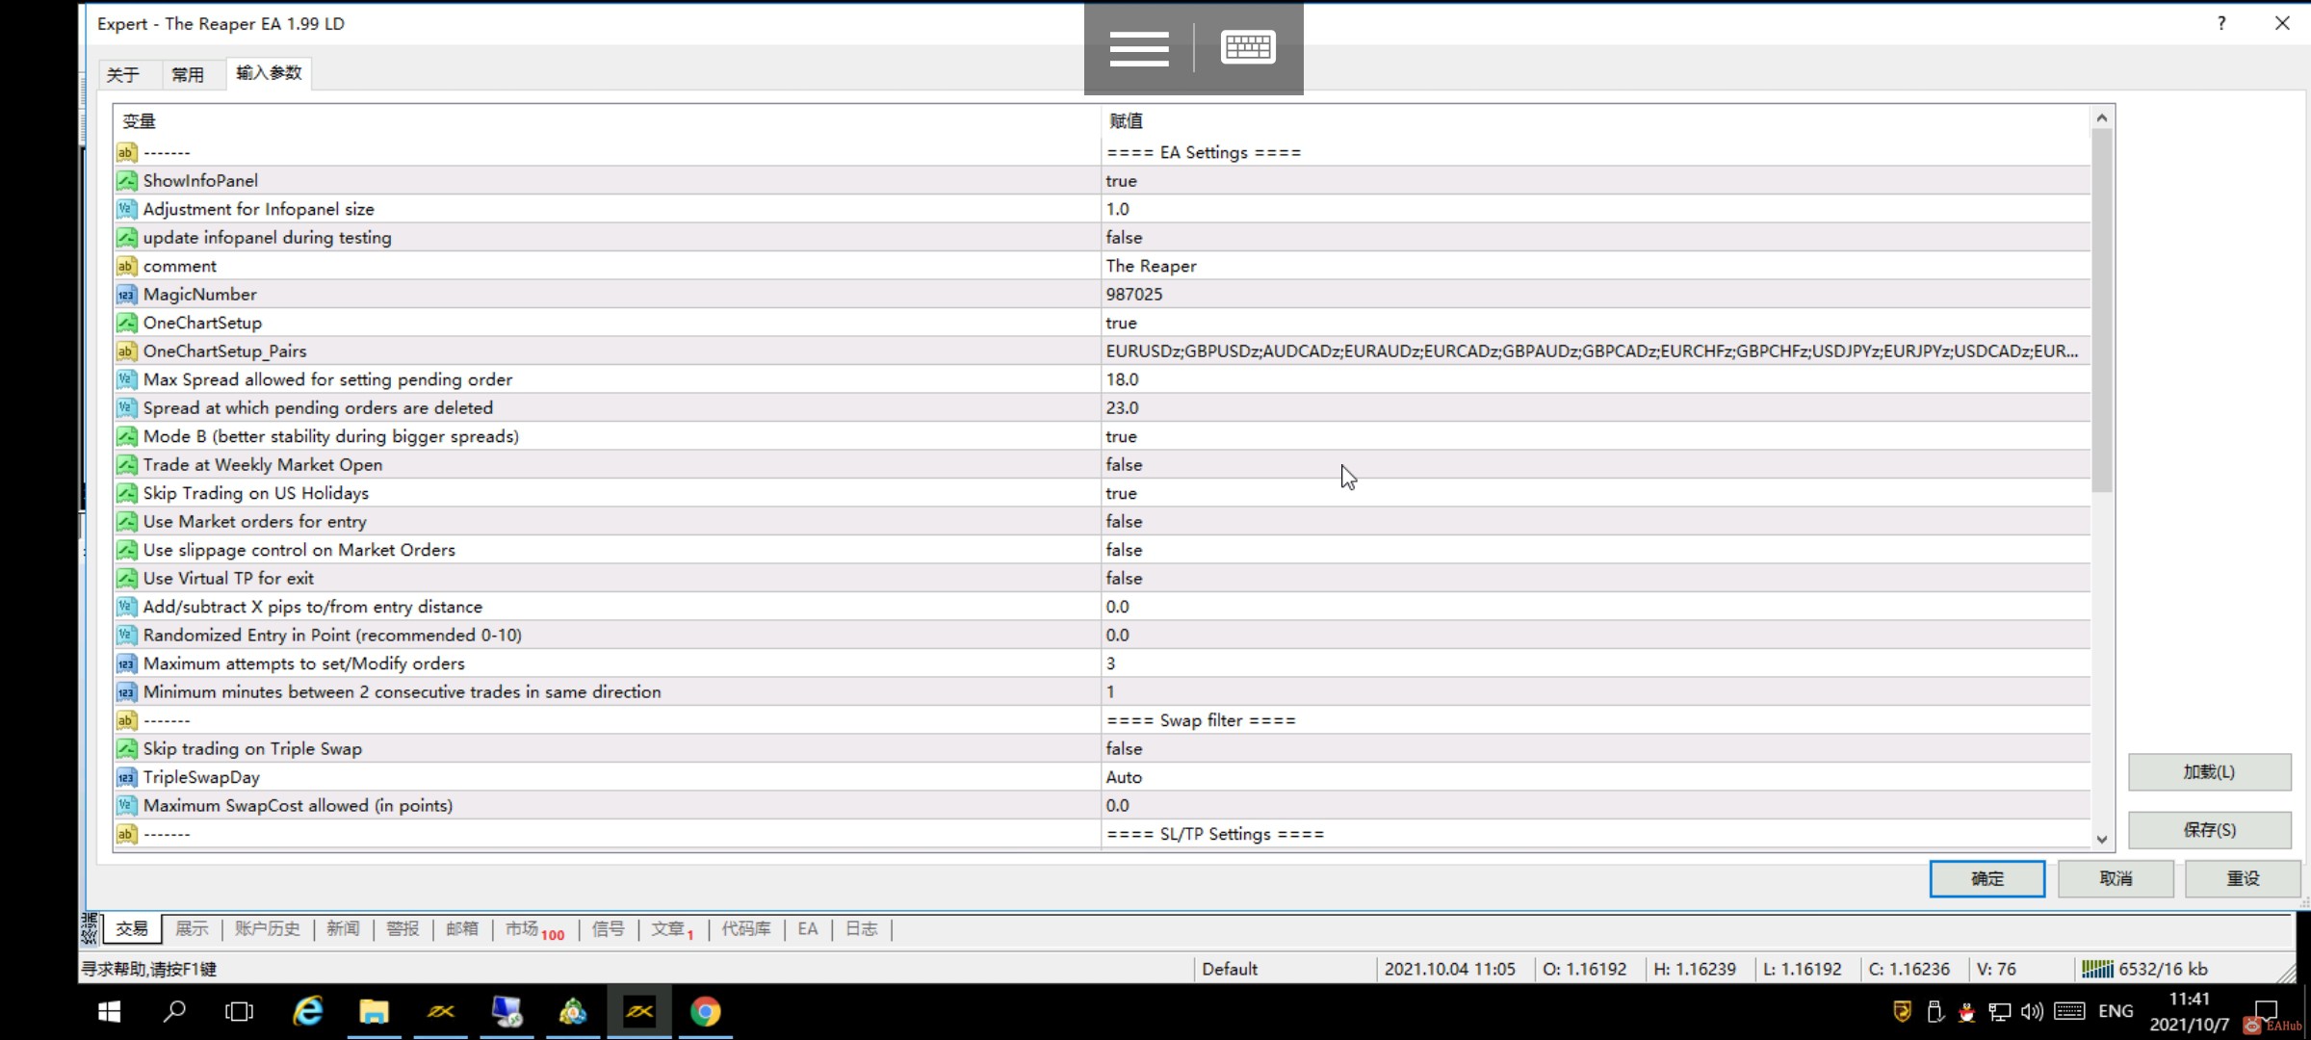
Task: Toggle Skip Trading on US Holidays value
Action: click(1121, 493)
